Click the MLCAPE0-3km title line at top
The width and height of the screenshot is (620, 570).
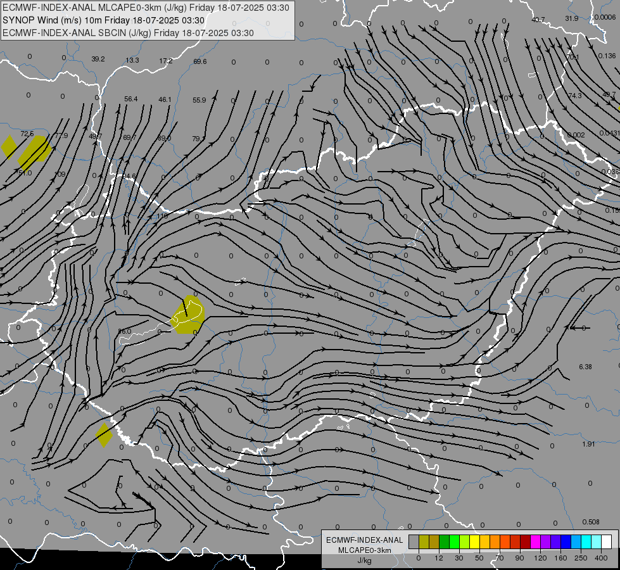[x=146, y=8]
